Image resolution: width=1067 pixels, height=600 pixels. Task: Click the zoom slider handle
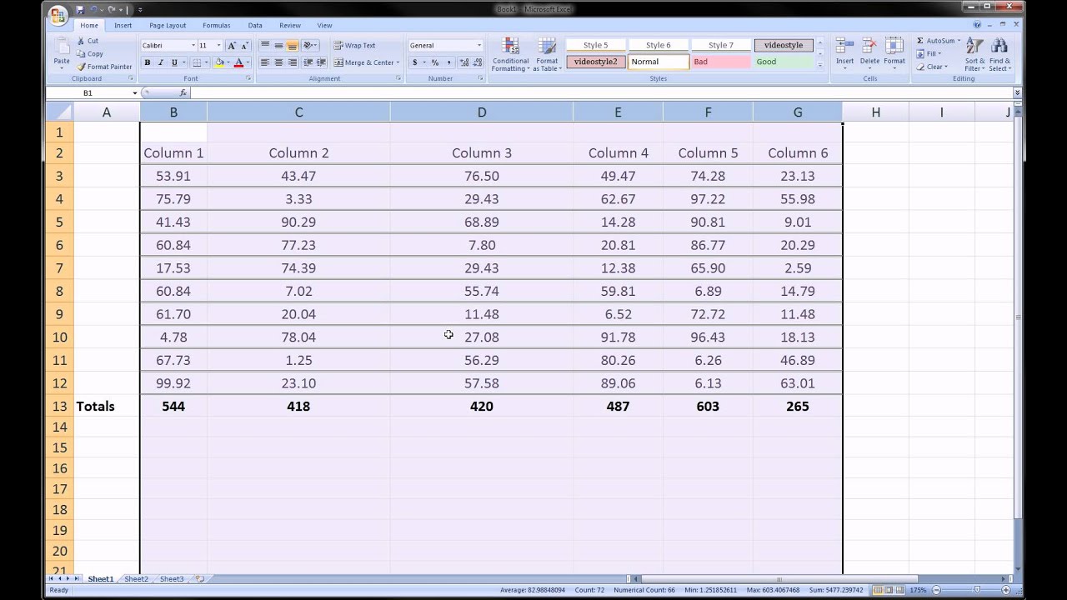point(977,590)
